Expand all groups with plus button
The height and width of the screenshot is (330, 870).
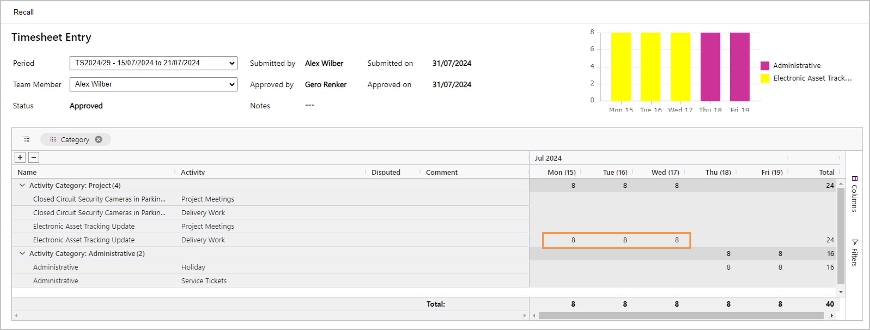[20, 157]
